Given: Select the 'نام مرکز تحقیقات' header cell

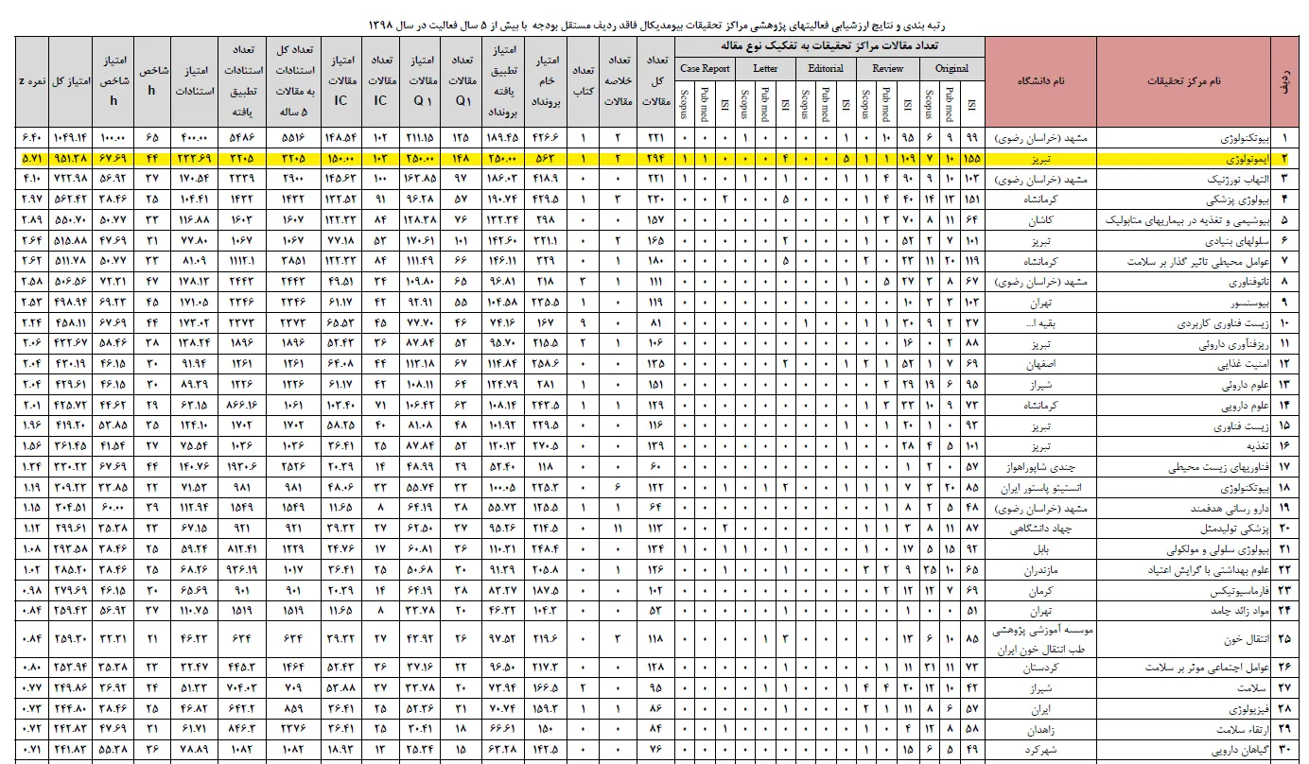Looking at the screenshot, I should [x=1182, y=81].
